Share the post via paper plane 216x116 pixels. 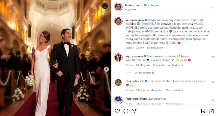[x=134, y=111]
